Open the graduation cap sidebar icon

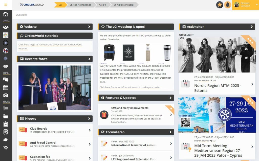[6, 140]
